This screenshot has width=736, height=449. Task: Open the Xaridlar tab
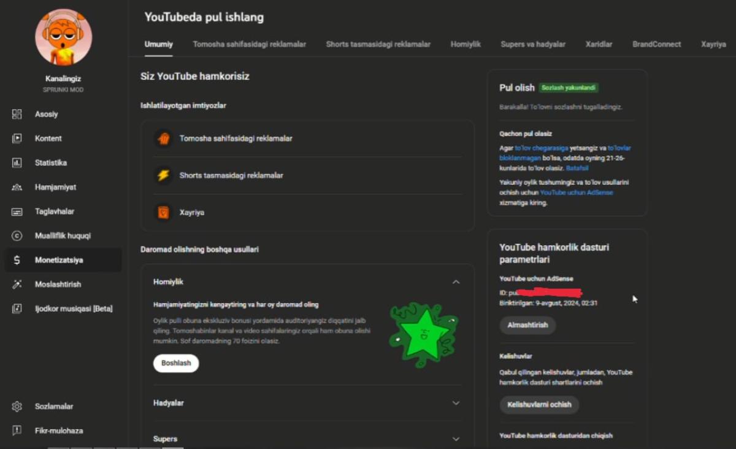[599, 44]
